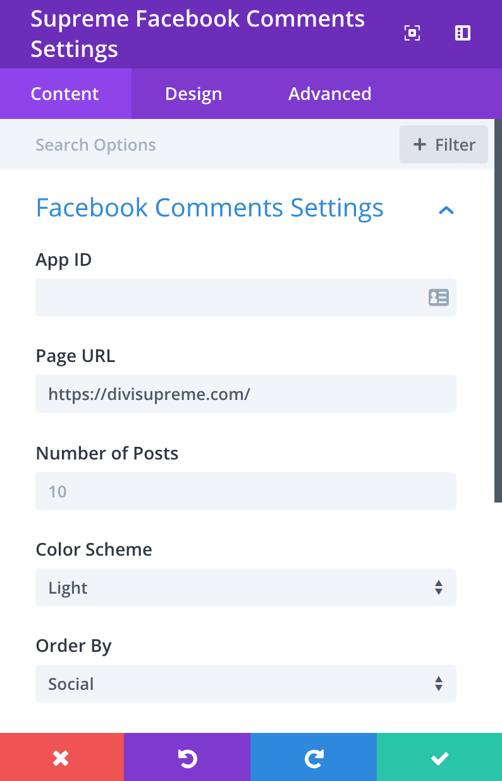The image size is (502, 781).
Task: Snap the modal to the sidebar
Action: tap(463, 33)
